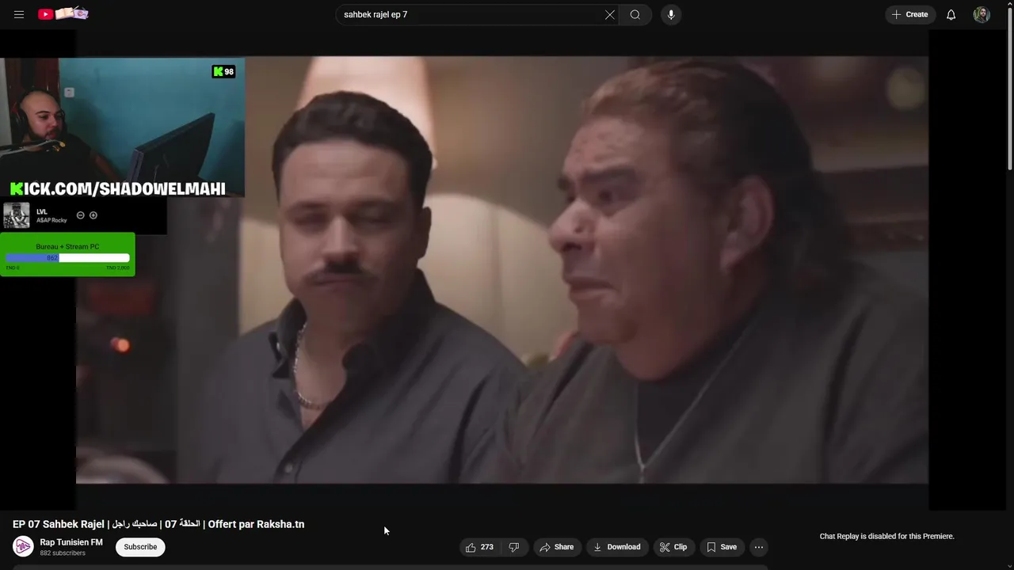
Task: Create a Clip from the video
Action: [673, 547]
